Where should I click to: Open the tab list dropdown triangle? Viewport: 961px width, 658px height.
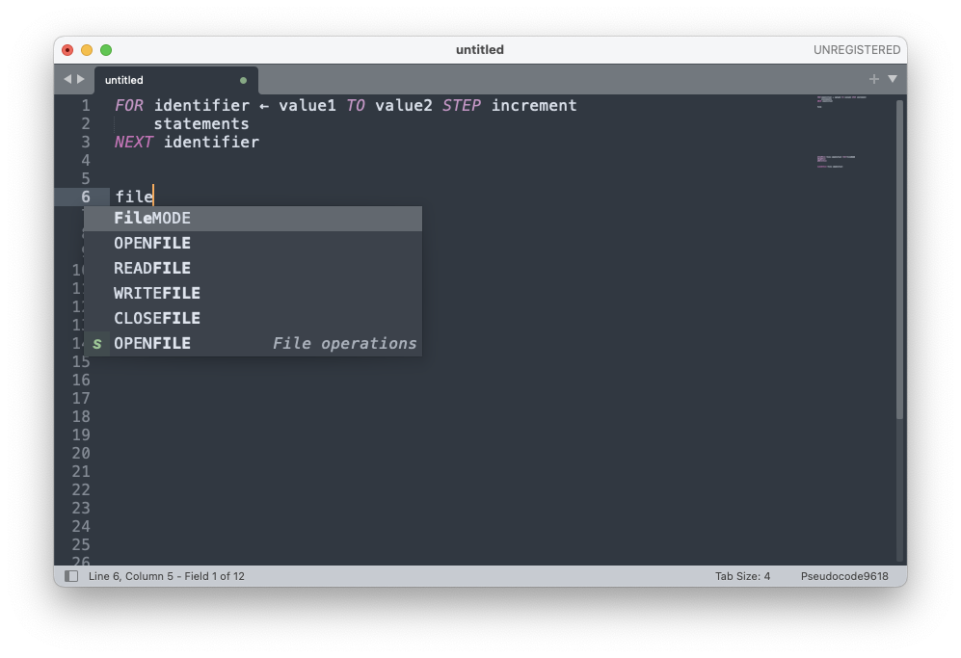click(893, 79)
